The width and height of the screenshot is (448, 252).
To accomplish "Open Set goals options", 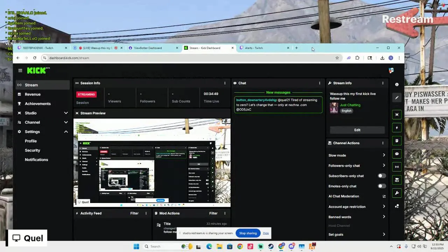I will [357, 234].
